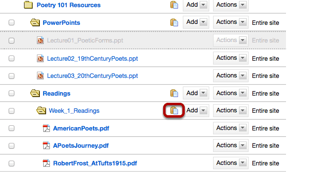Expand Actions dropdown for APoetsJourney.pdf
310x174 pixels.
pyautogui.click(x=231, y=145)
